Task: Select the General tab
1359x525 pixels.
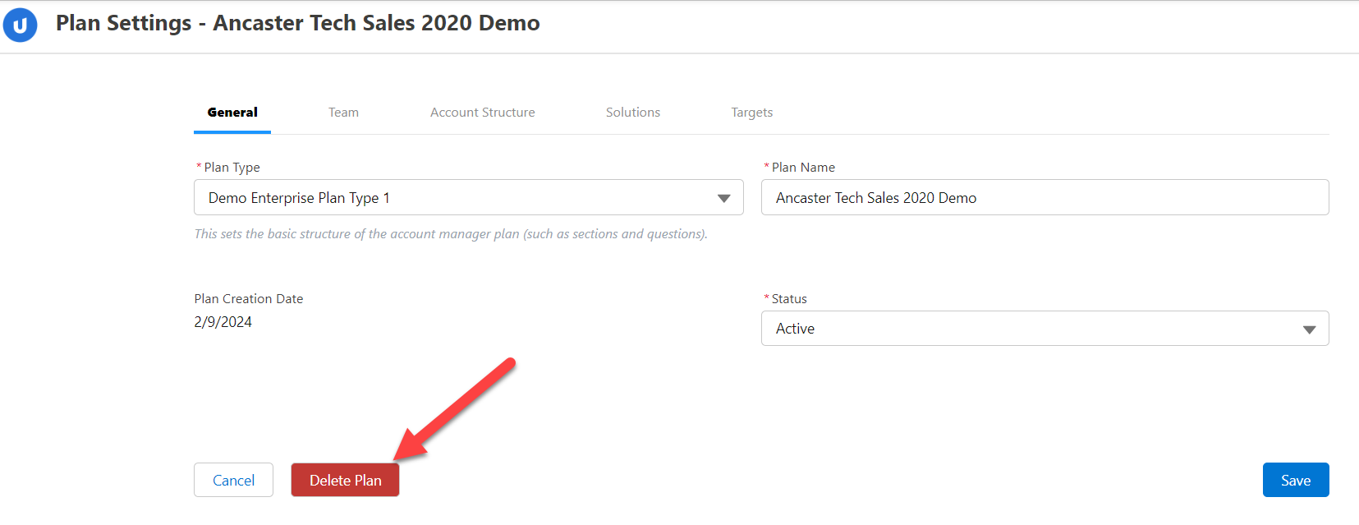Action: coord(232,113)
